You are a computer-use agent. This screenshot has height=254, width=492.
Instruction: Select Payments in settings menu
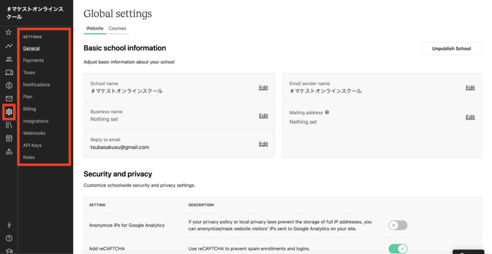pyautogui.click(x=33, y=60)
